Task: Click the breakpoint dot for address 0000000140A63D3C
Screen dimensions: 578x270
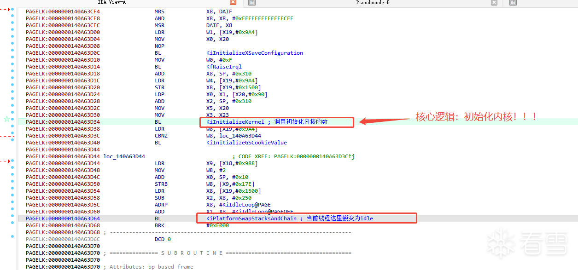Action: pyautogui.click(x=12, y=134)
